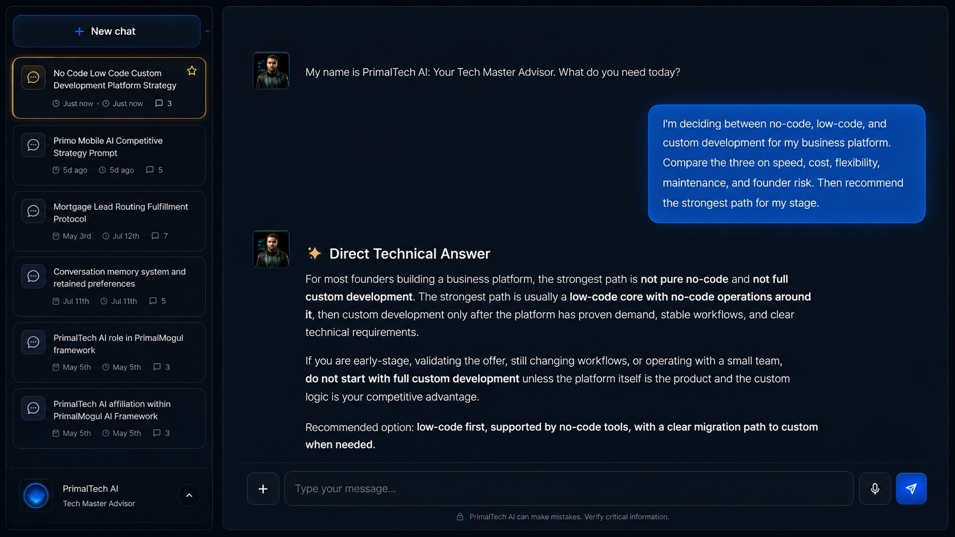Open Primo Mobile AI Competitive Strategy Prompt chat
This screenshot has height=537, width=955.
point(109,155)
